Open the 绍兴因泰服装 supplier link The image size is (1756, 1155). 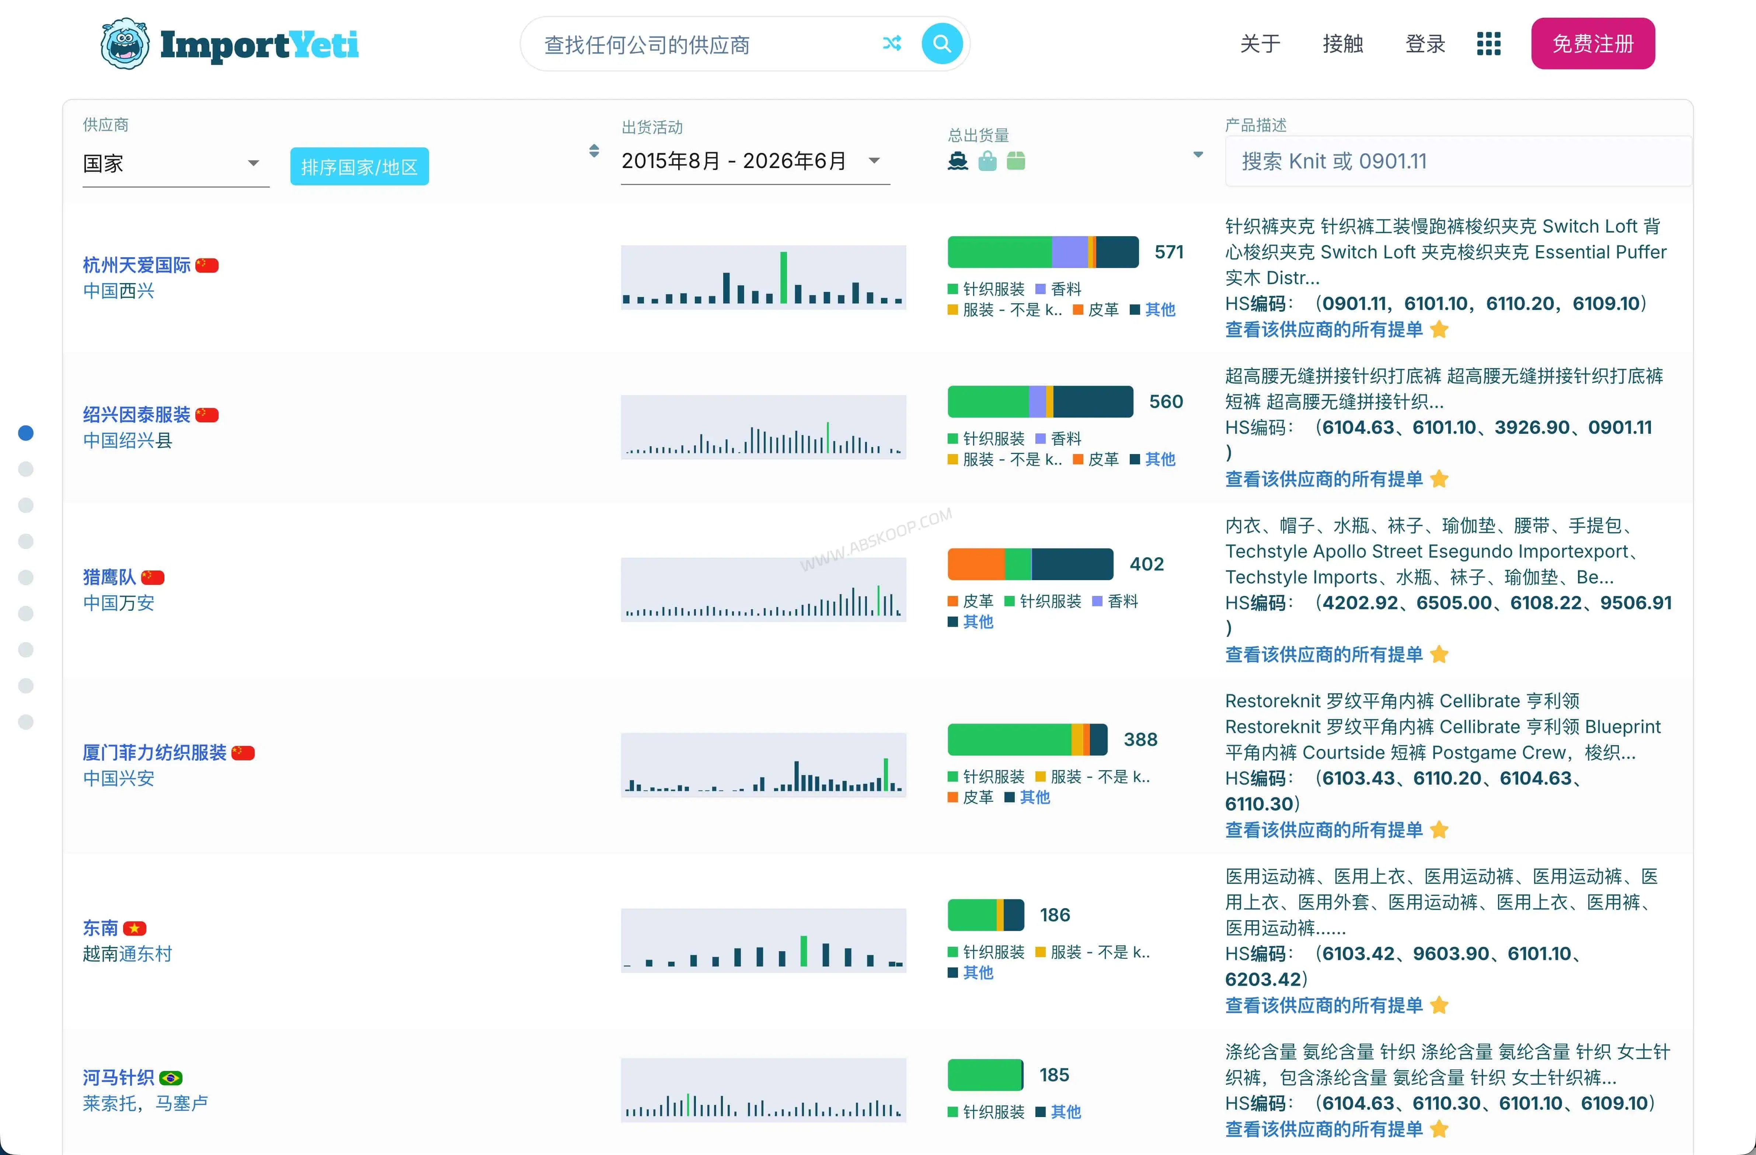pos(136,415)
